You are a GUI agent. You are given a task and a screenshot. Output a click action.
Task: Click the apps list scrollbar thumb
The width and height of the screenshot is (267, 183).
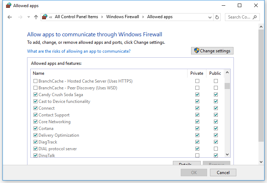[x=227, y=86]
